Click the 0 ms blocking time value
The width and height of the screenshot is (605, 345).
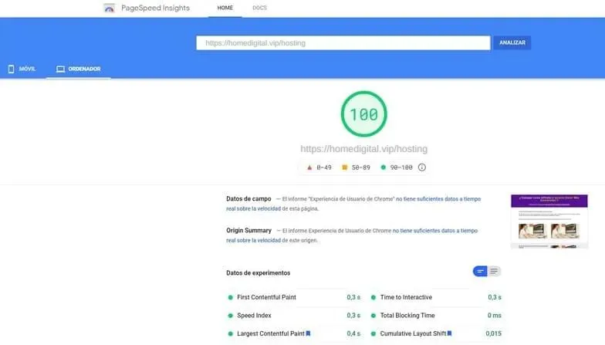[494, 315]
